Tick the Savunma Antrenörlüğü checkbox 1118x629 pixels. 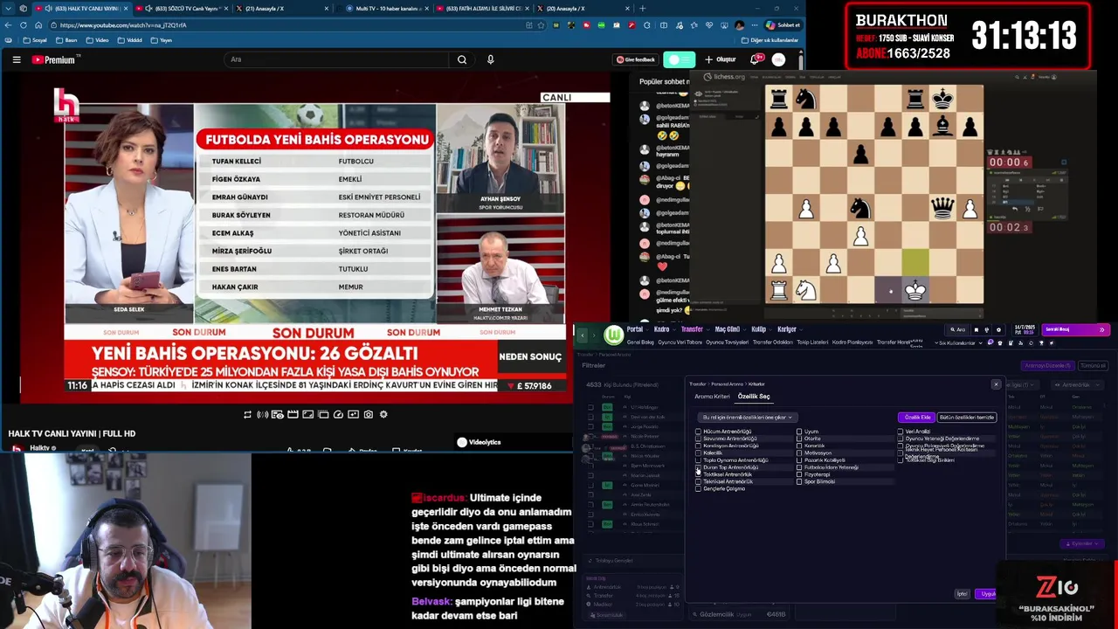coord(698,439)
